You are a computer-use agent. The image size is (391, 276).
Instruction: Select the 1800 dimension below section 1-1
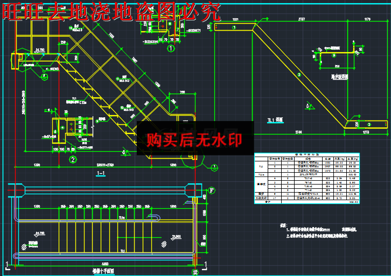click(173, 165)
